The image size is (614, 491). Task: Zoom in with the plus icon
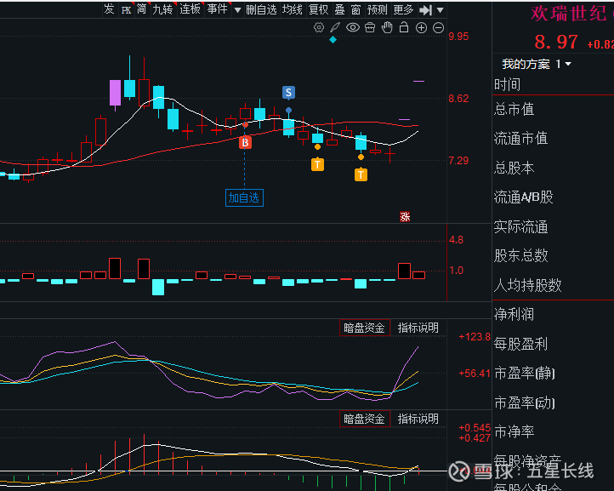click(421, 27)
